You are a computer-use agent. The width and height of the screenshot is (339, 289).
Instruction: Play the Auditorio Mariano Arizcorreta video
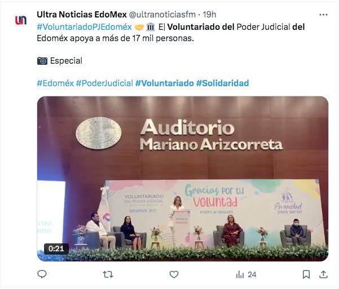tap(183, 179)
